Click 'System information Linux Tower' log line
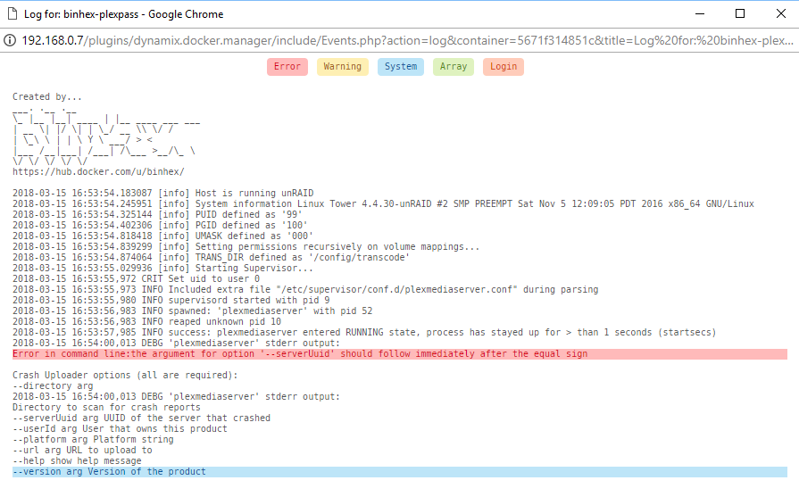 (383, 203)
